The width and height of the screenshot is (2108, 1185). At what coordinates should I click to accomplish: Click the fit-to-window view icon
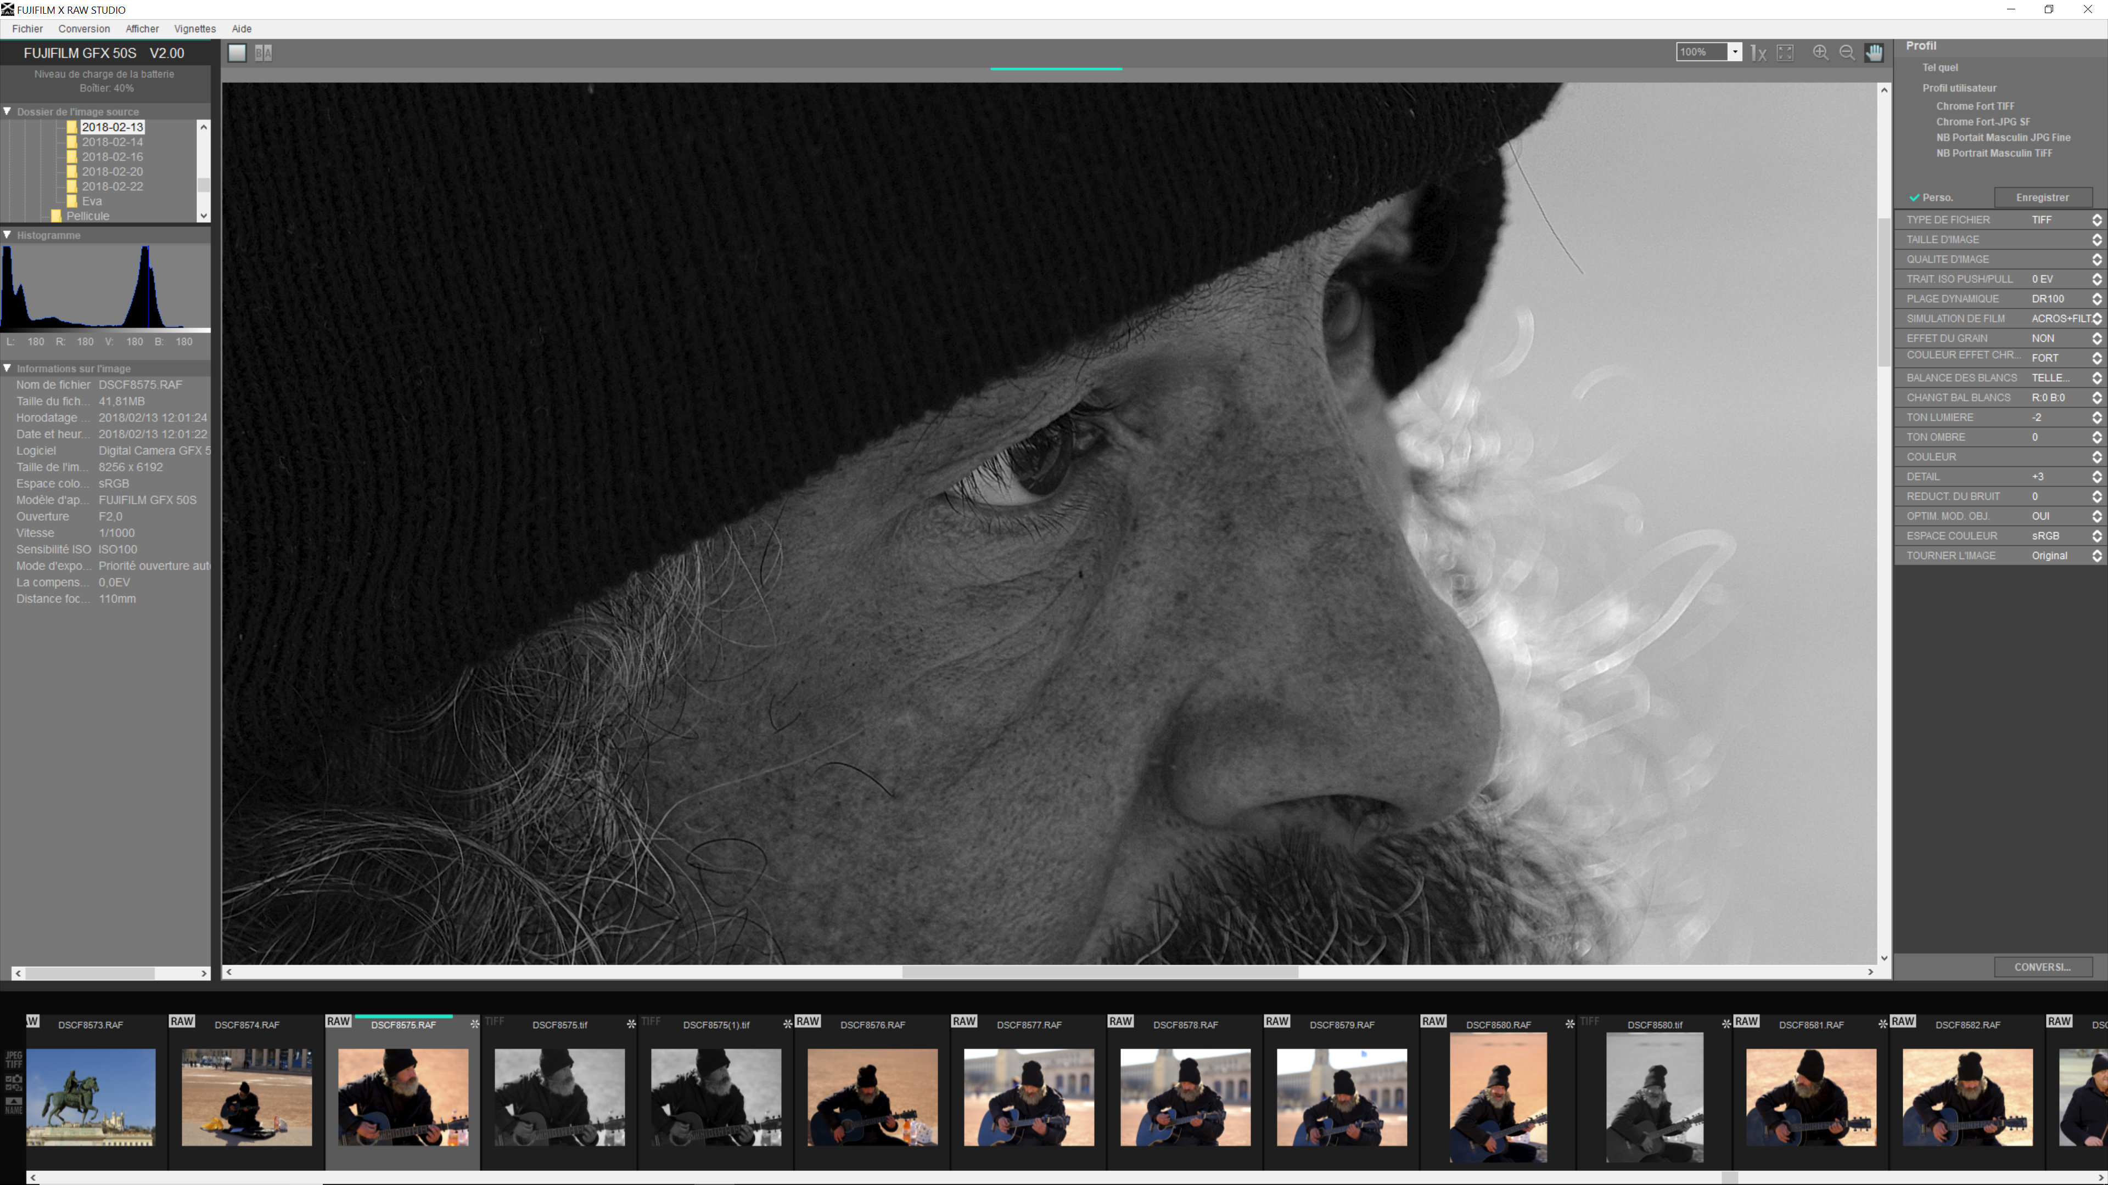(x=1786, y=52)
